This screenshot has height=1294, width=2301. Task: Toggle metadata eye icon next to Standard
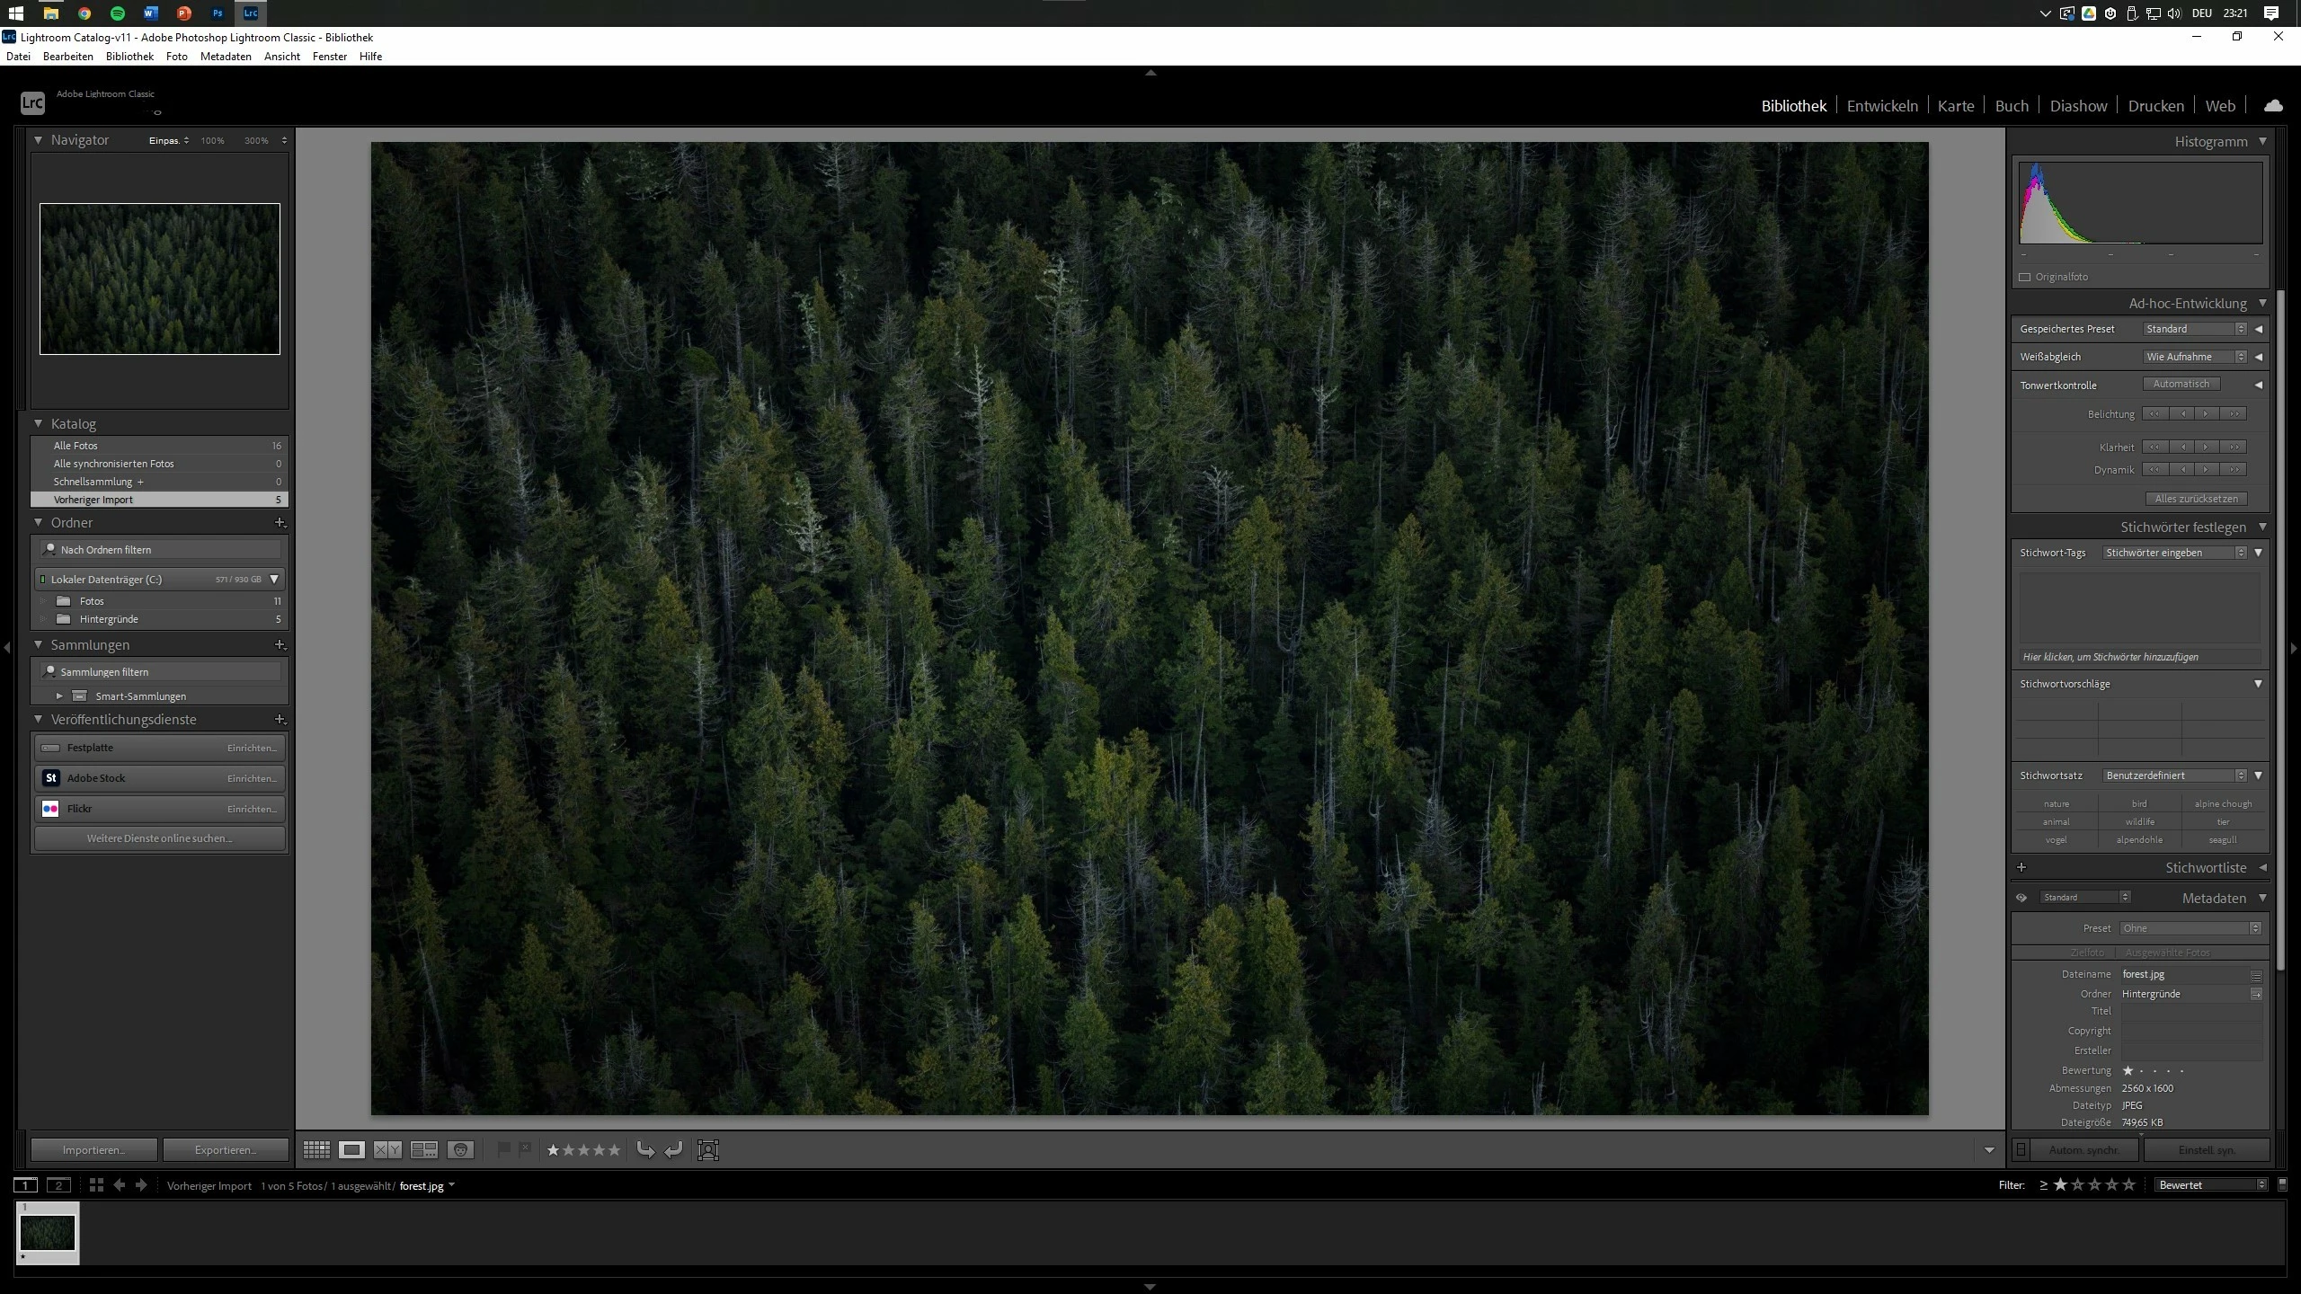point(2021,898)
